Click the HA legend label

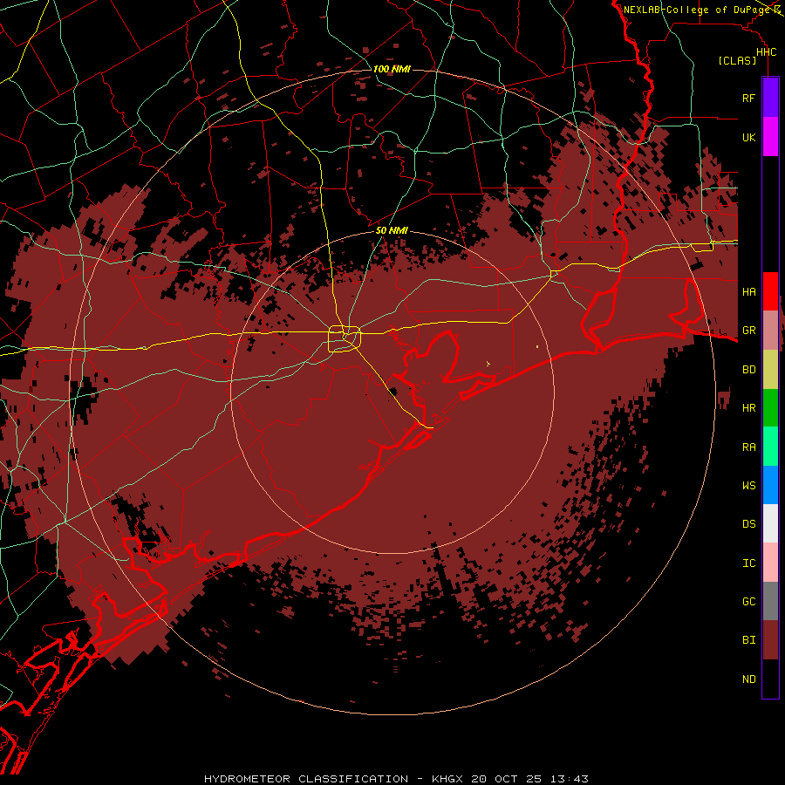748,291
